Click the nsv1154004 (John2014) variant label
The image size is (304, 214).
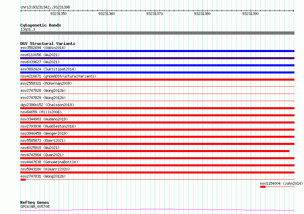(281, 183)
